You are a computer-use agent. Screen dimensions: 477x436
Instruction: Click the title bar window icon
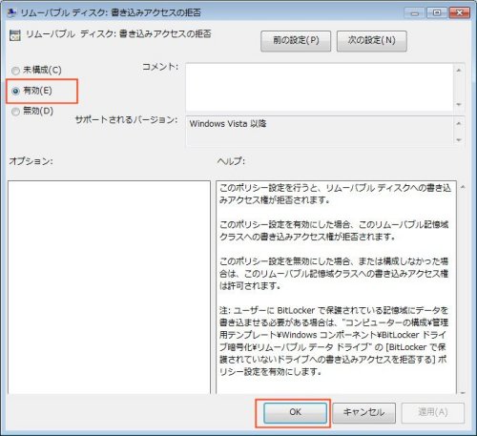pyautogui.click(x=12, y=12)
